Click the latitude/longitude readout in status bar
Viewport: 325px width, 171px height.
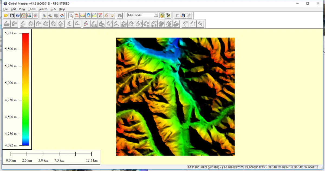click(293, 167)
